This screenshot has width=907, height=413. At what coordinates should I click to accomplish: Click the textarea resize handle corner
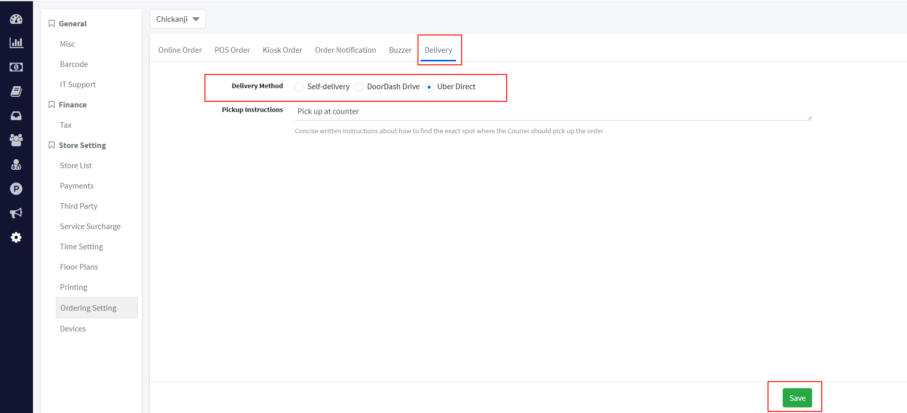click(810, 118)
